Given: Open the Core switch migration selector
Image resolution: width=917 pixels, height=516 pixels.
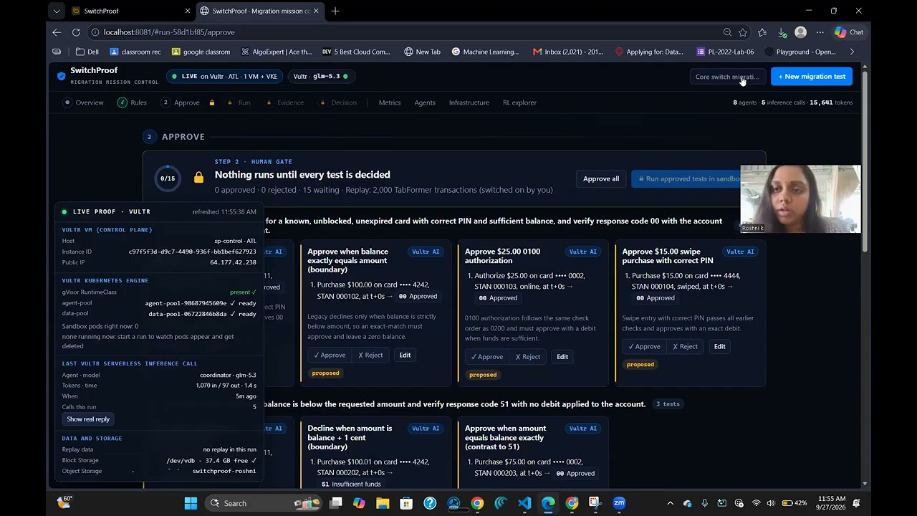Looking at the screenshot, I should coord(727,77).
